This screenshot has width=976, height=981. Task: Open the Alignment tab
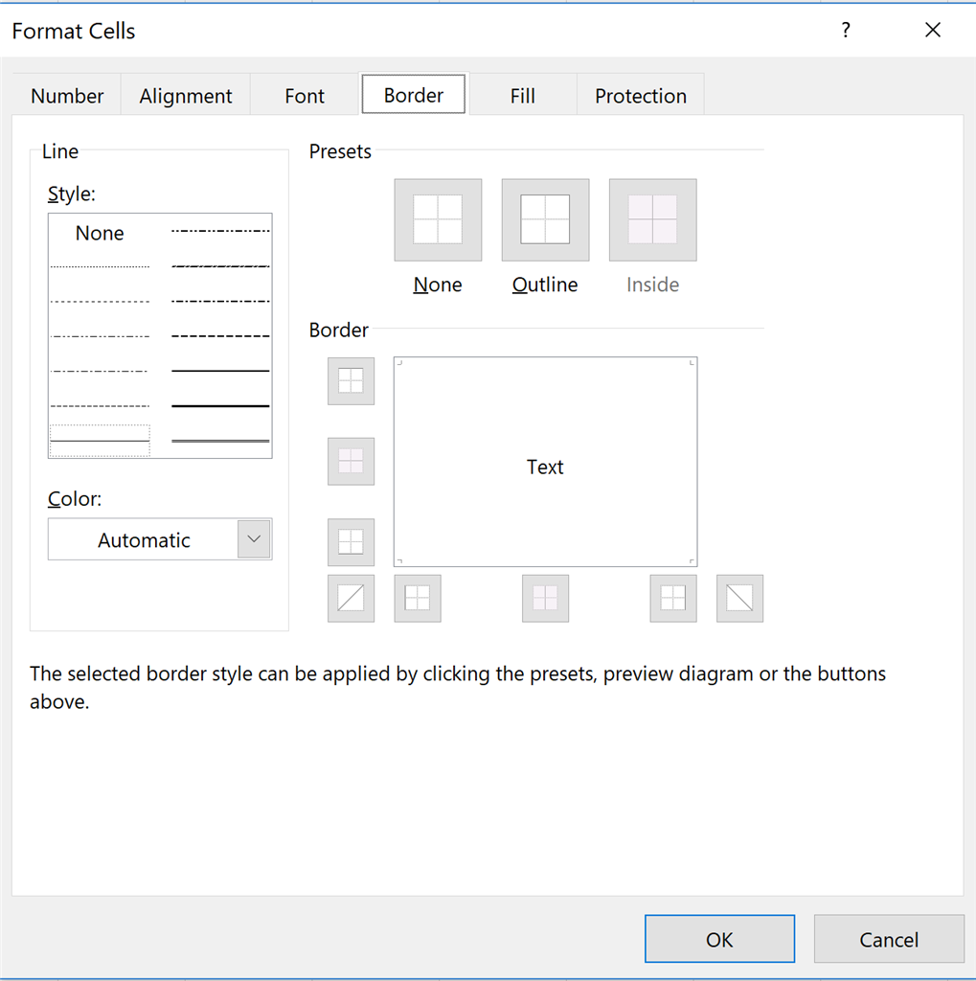(x=186, y=95)
